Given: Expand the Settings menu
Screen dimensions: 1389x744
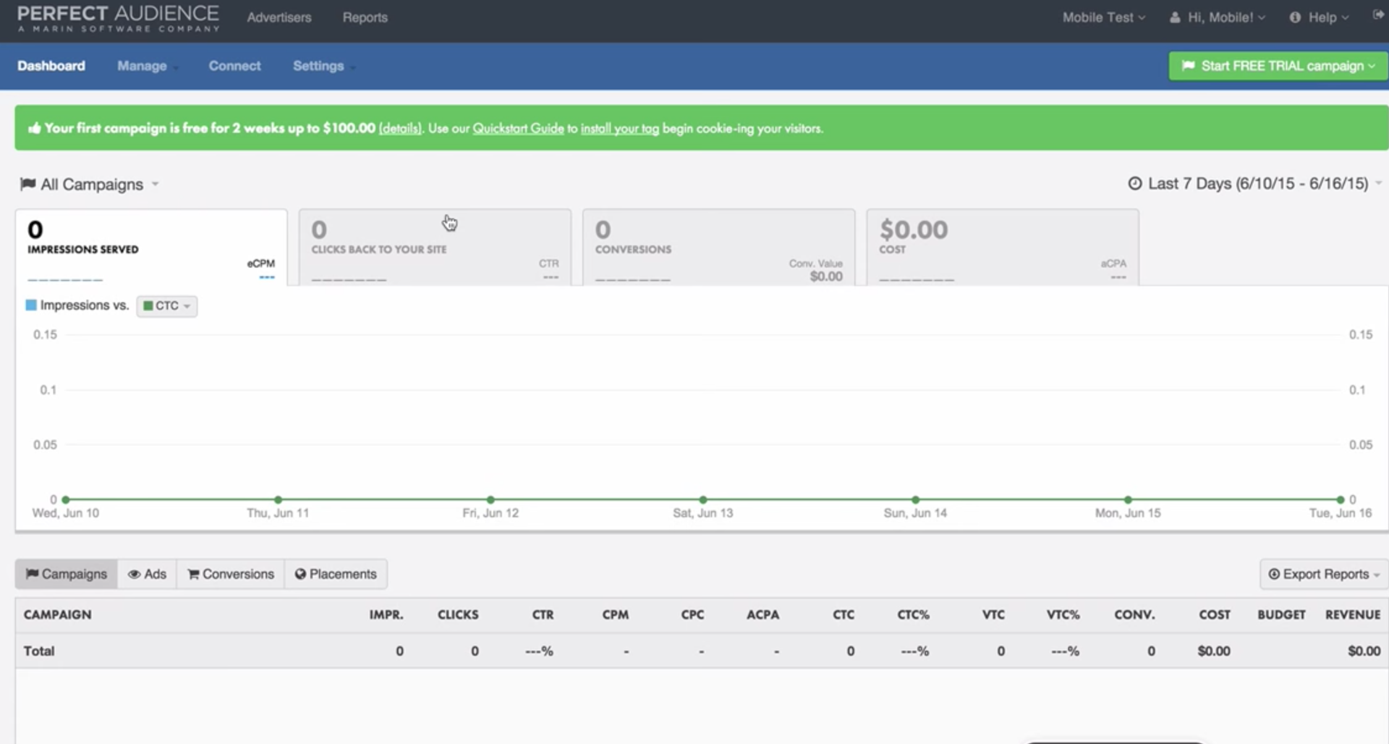Looking at the screenshot, I should [x=323, y=66].
